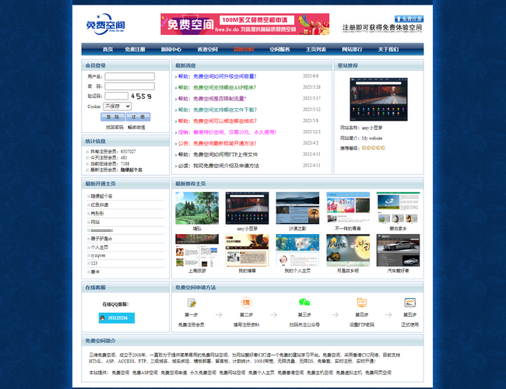The width and height of the screenshot is (506, 389).
Task: Click the step one registration icon
Action: tap(192, 303)
